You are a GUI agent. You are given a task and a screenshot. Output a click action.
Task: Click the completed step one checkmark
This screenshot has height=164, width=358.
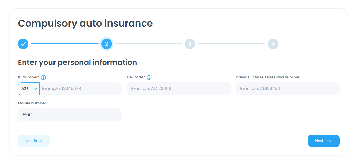coord(23,44)
